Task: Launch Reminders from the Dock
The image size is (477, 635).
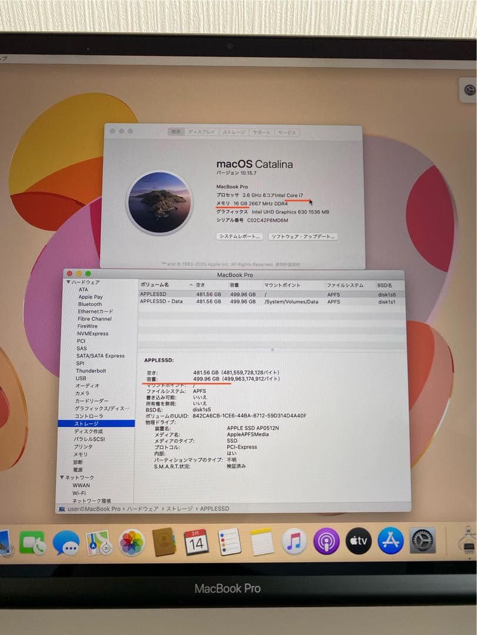Action: pos(229,542)
